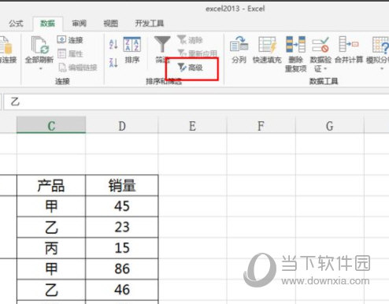Viewport: 389px width, 304px height.
Task: Select column C header
Action: [51, 125]
